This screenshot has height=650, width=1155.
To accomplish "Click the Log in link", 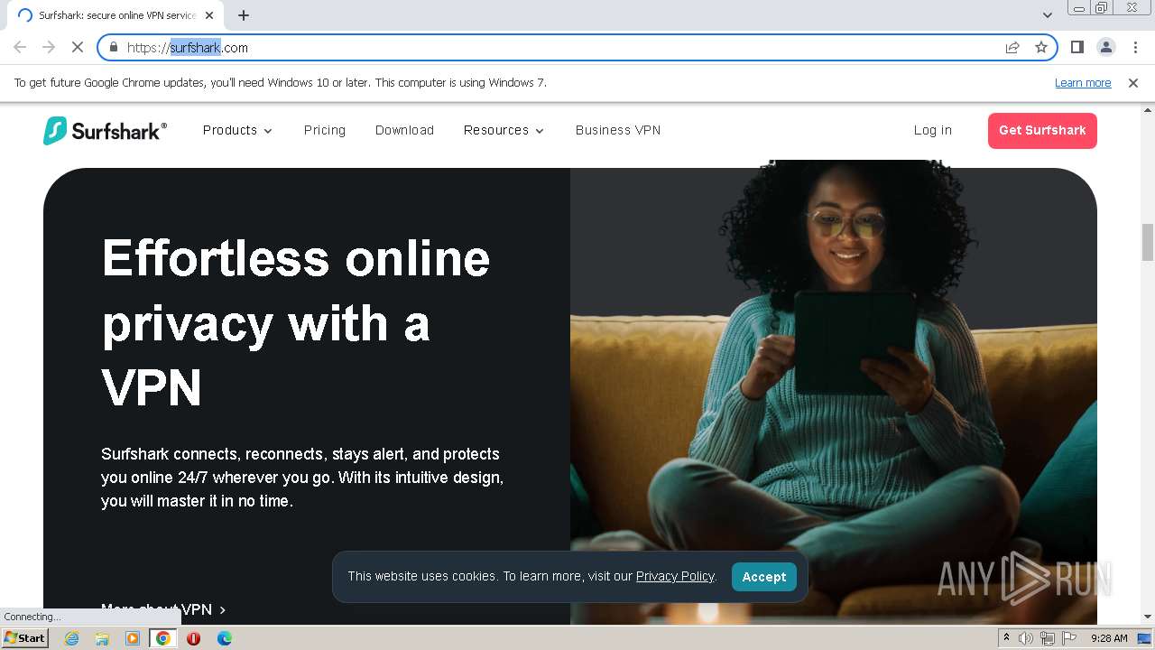I will tap(933, 130).
